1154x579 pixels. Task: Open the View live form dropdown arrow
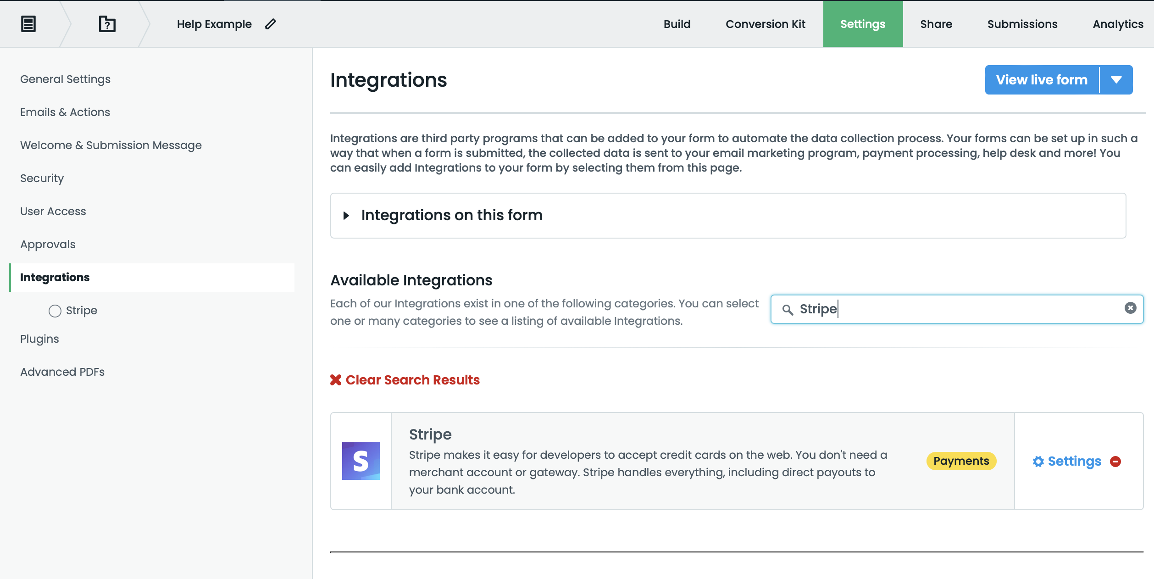pos(1116,80)
